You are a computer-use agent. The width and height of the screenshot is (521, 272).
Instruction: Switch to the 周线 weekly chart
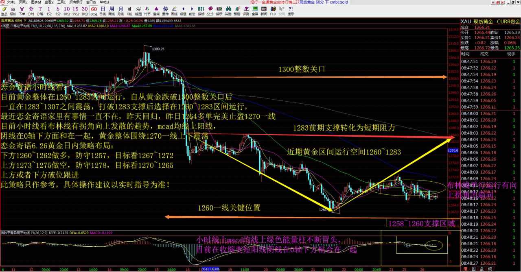point(112,11)
